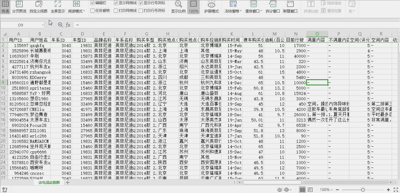Click the fx insert function icon
400x193 pixels.
point(68,25)
